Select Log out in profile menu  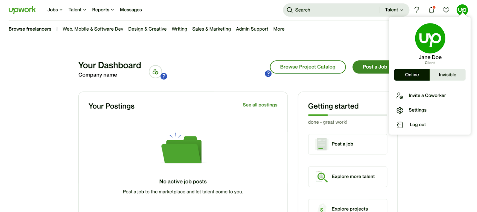coord(417,125)
